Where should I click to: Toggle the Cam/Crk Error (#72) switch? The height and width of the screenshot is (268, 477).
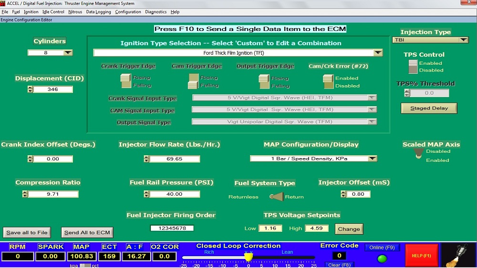coord(328,82)
